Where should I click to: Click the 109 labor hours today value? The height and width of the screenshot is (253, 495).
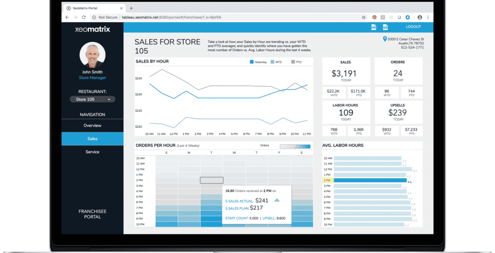(x=346, y=112)
